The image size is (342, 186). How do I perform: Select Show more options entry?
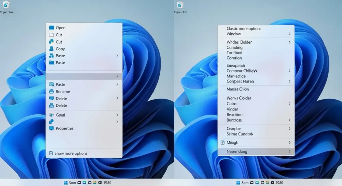(x=84, y=153)
